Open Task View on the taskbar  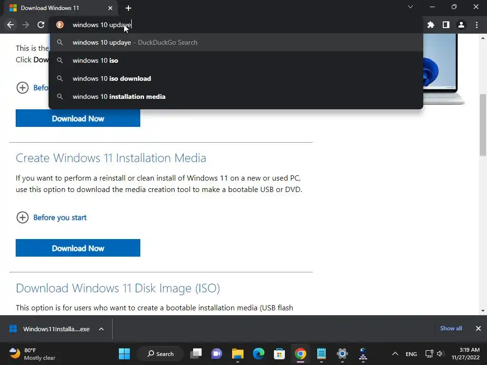(x=196, y=354)
